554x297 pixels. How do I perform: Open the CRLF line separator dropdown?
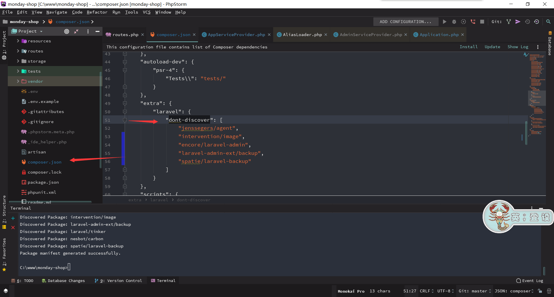tap(427, 291)
